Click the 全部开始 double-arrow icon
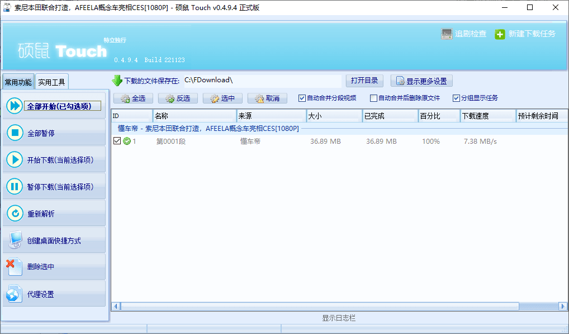The height and width of the screenshot is (334, 569). pyautogui.click(x=15, y=106)
